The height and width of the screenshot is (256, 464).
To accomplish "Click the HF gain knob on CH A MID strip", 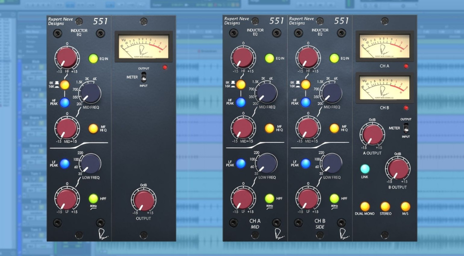I will [x=243, y=58].
